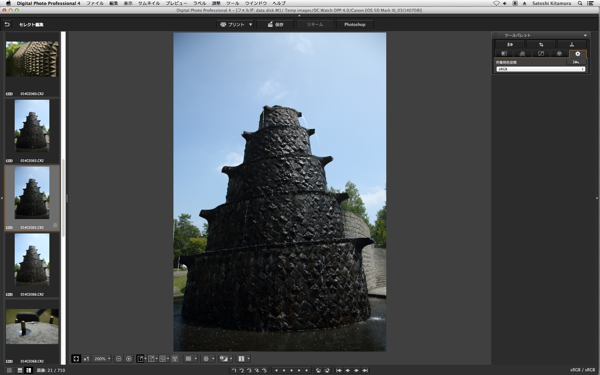This screenshot has height=375, width=600.
Task: Open the ツール menu
Action: (232, 3)
